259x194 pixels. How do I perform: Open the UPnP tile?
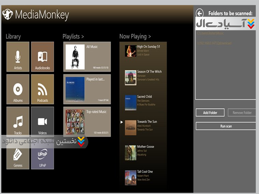pos(42,157)
